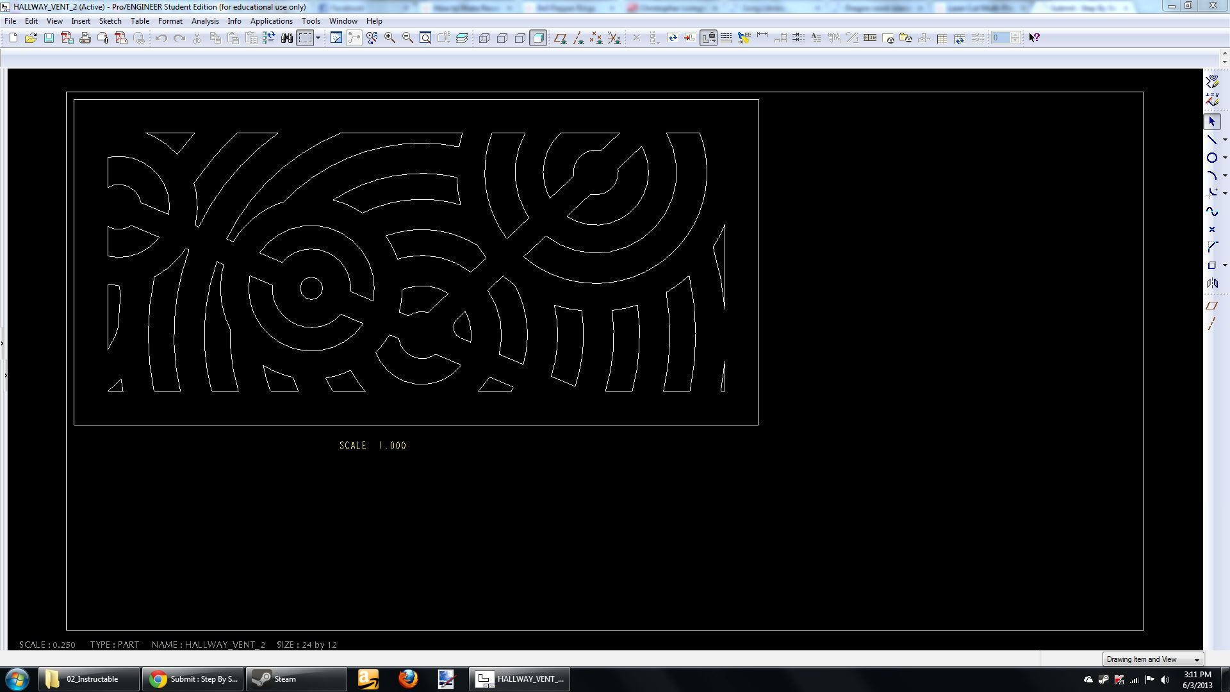The image size is (1230, 692).
Task: Open the Applications menu
Action: [271, 21]
